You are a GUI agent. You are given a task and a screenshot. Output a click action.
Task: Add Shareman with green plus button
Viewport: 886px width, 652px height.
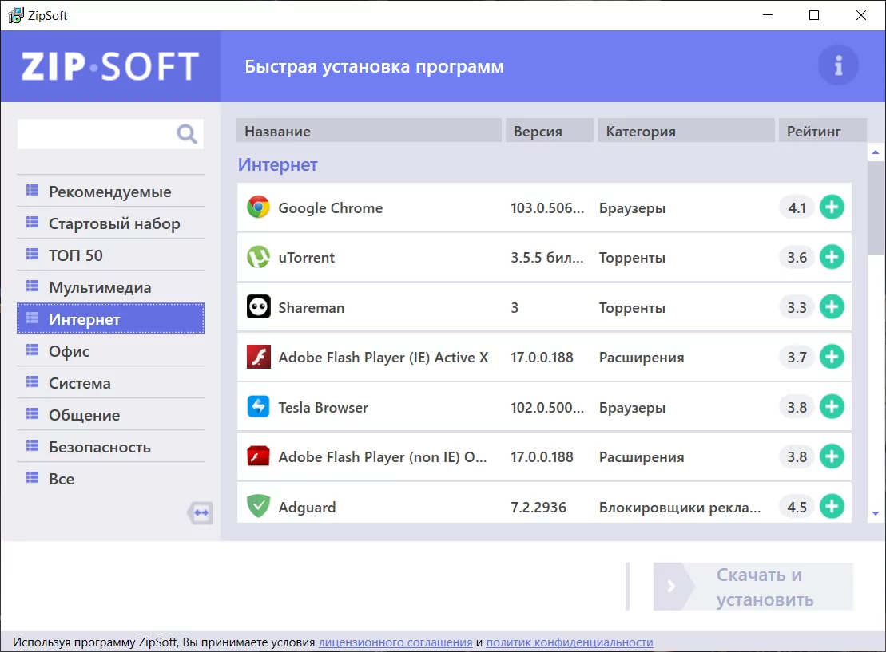832,307
